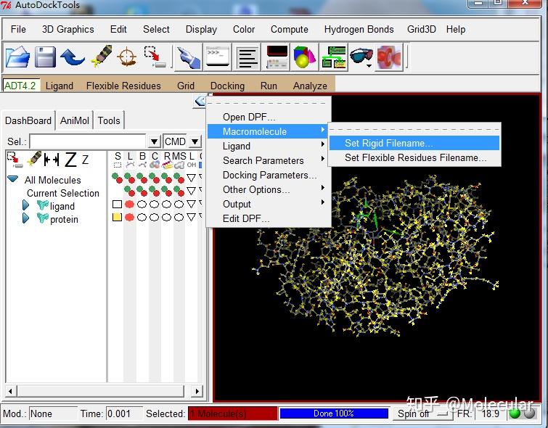548x428 pixels.
Task: Open the green network Vision icon
Action: pyautogui.click(x=334, y=57)
